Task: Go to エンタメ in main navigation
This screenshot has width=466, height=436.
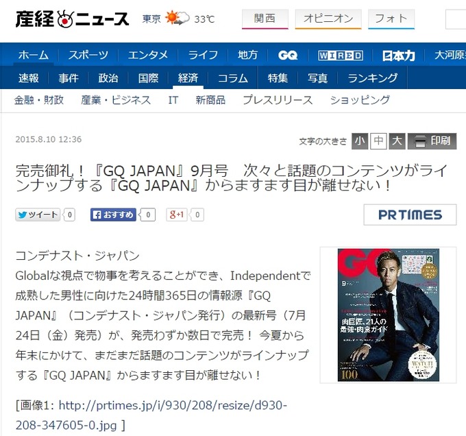Action: click(x=148, y=55)
